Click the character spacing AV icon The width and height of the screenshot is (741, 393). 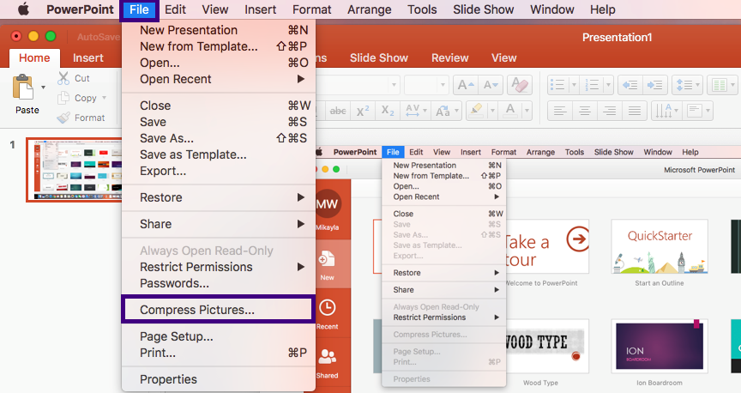point(413,111)
